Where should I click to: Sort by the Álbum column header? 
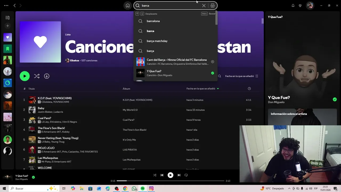coord(127,89)
